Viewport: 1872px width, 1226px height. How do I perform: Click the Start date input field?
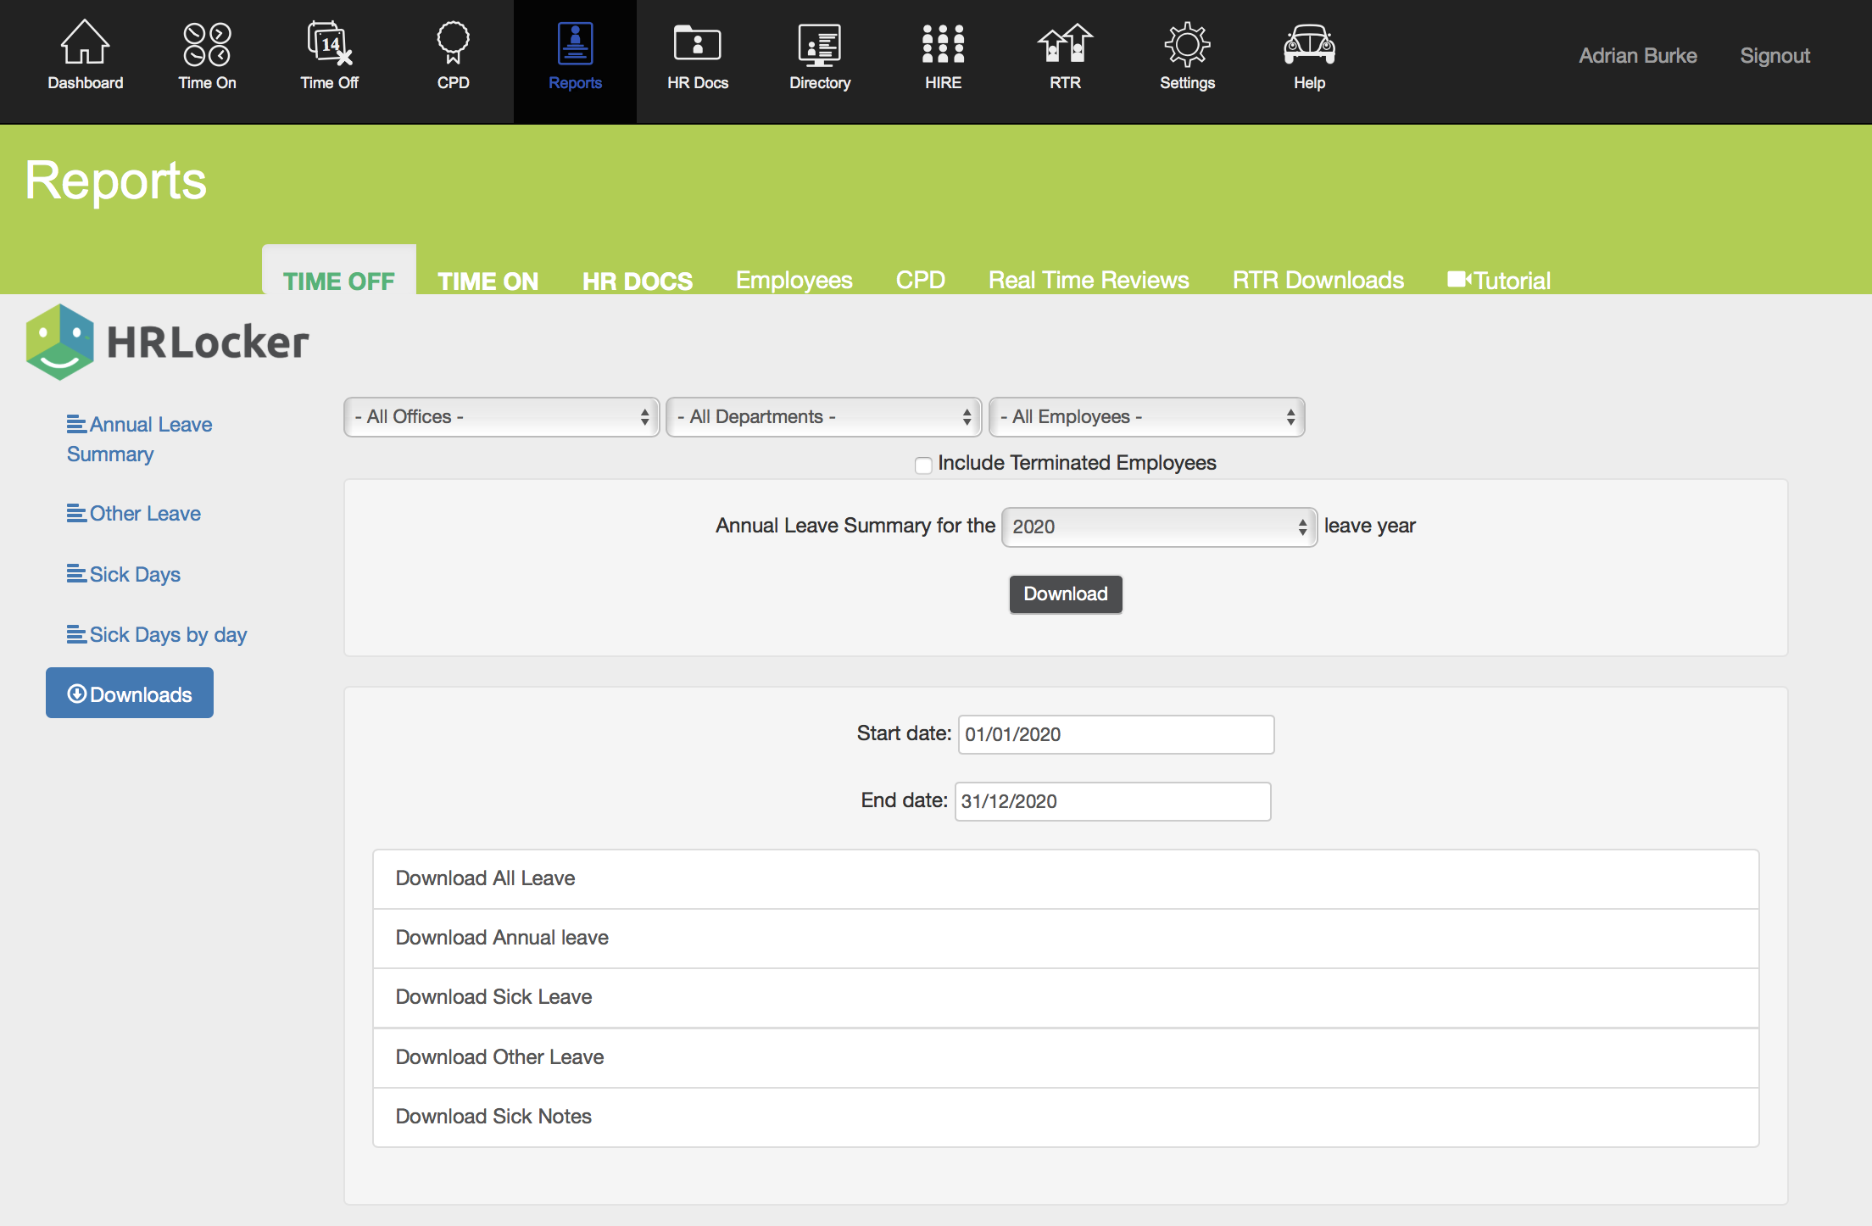click(1116, 734)
